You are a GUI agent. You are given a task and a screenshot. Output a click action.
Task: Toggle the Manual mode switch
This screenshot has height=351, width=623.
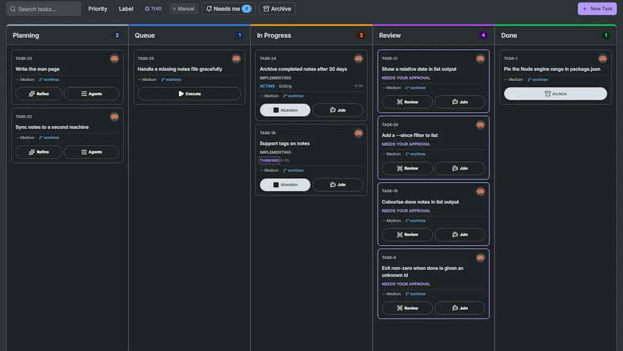(184, 9)
